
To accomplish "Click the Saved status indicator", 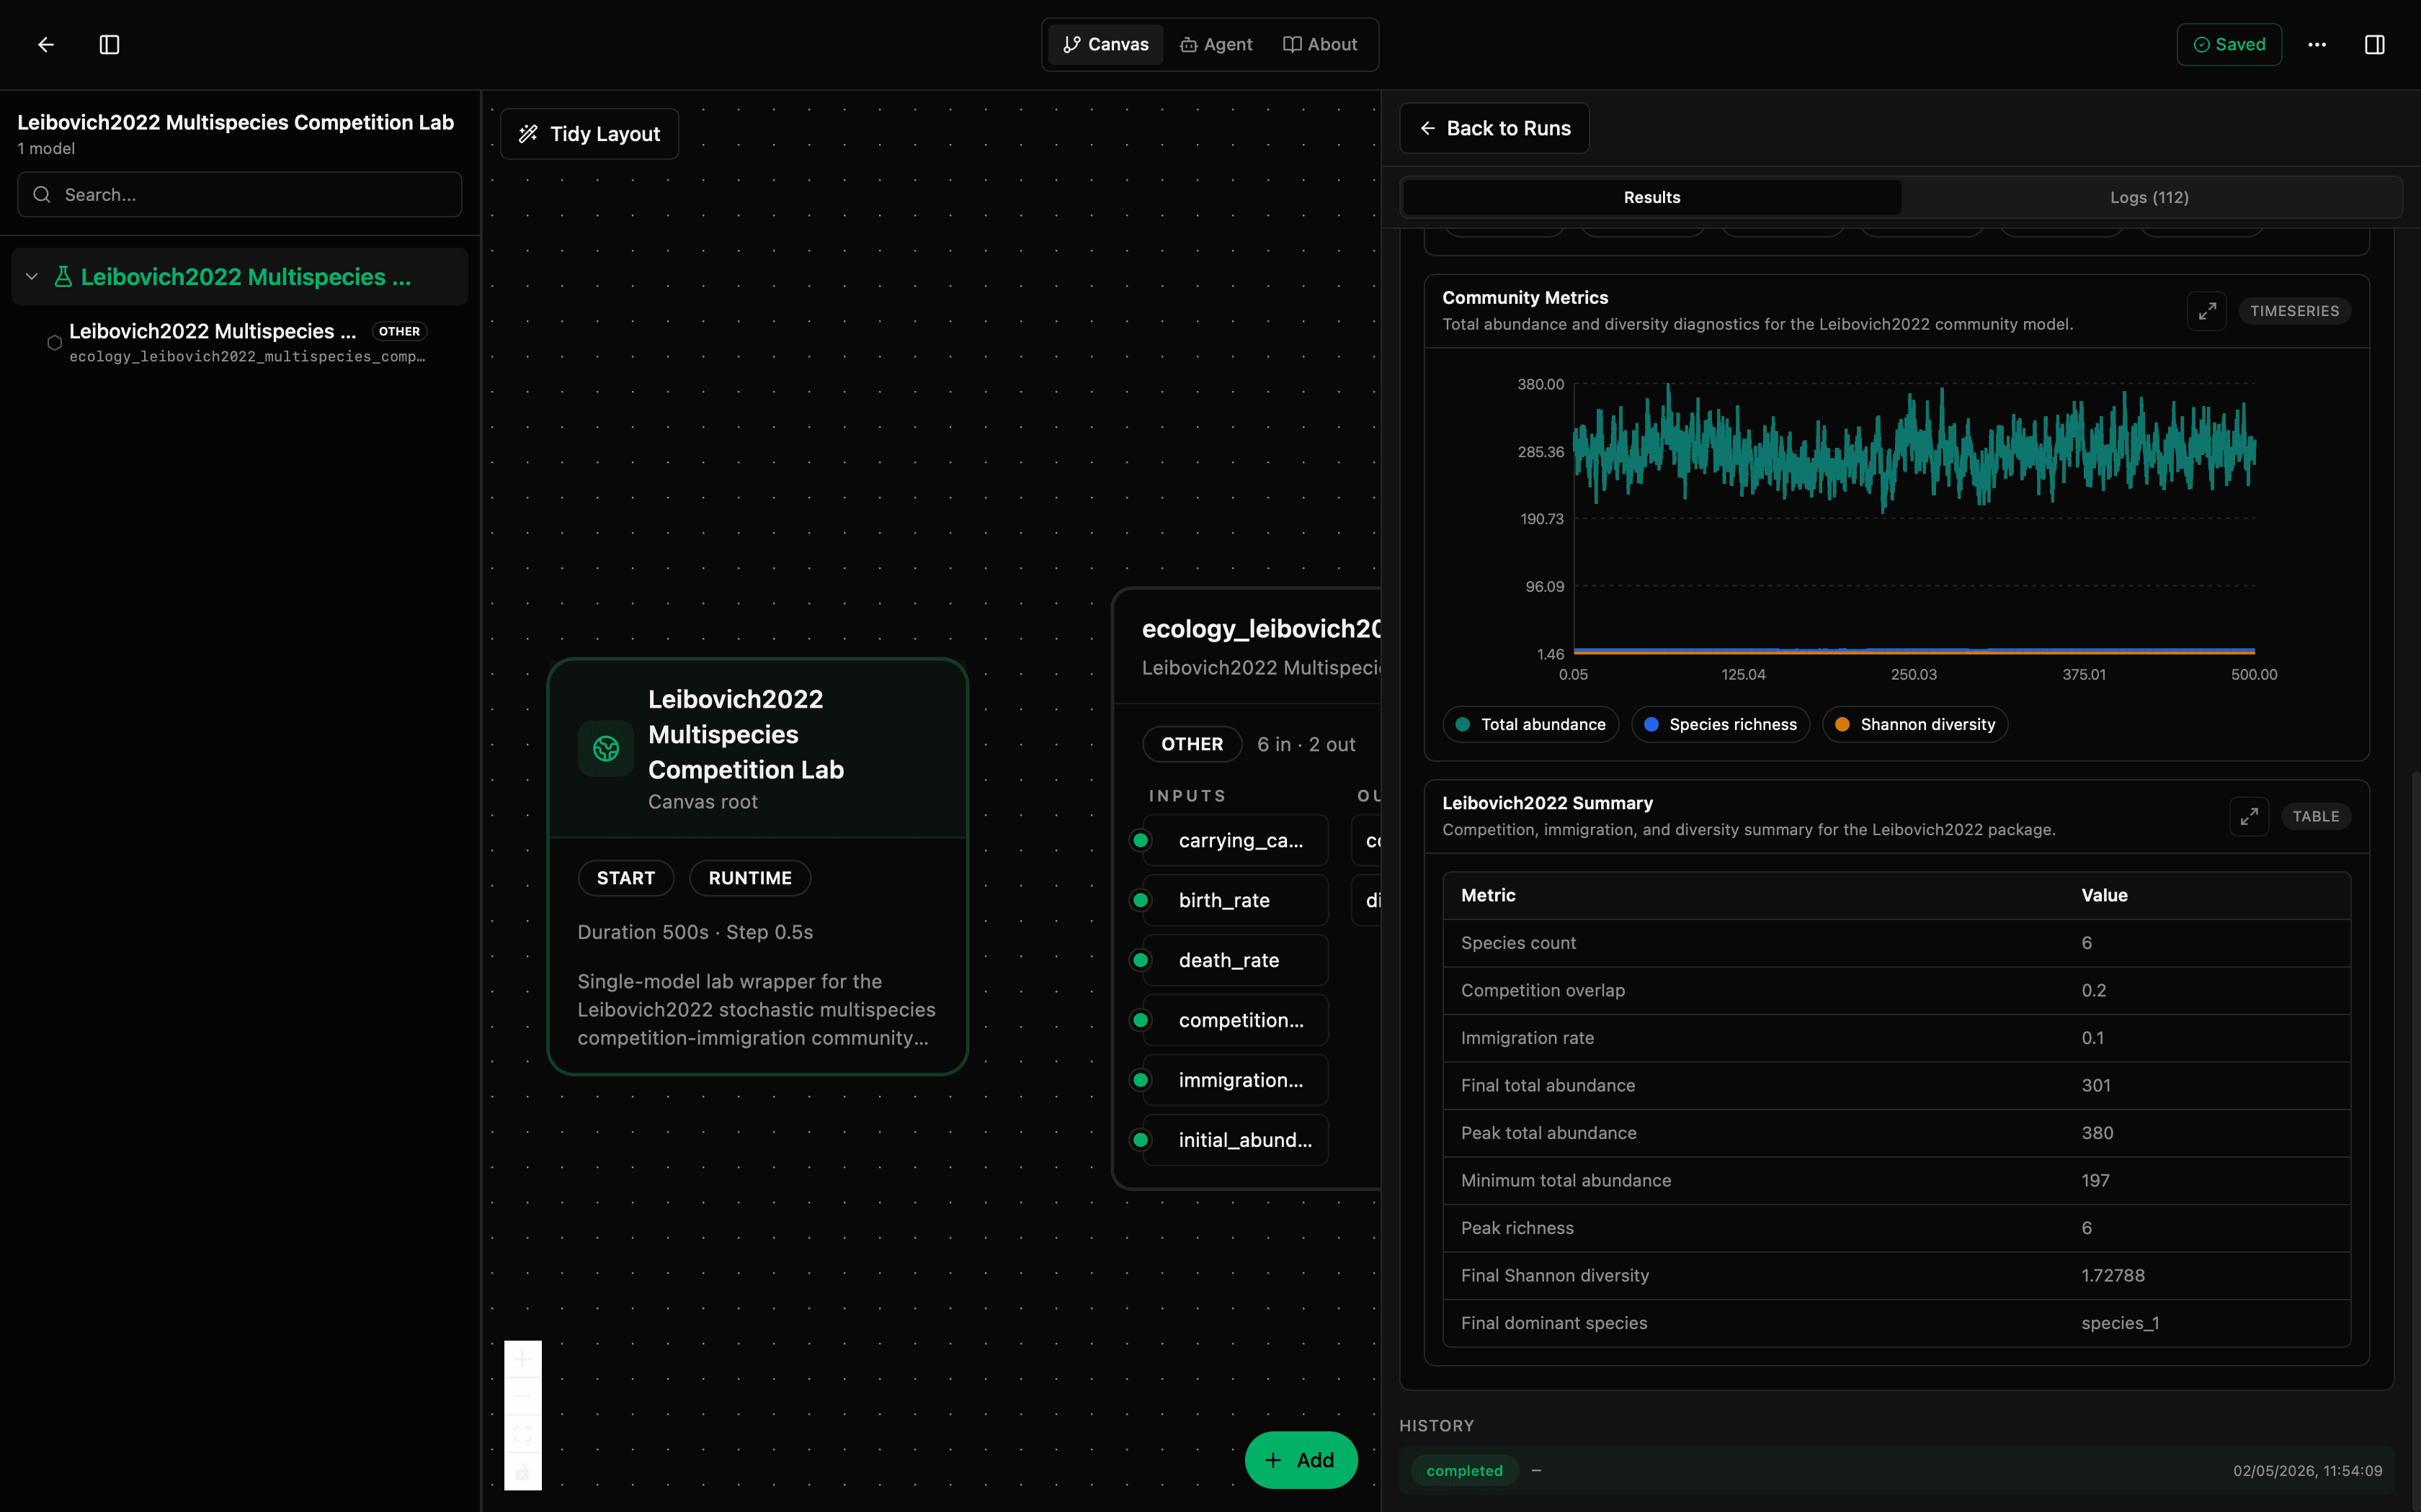I will (2229, 44).
